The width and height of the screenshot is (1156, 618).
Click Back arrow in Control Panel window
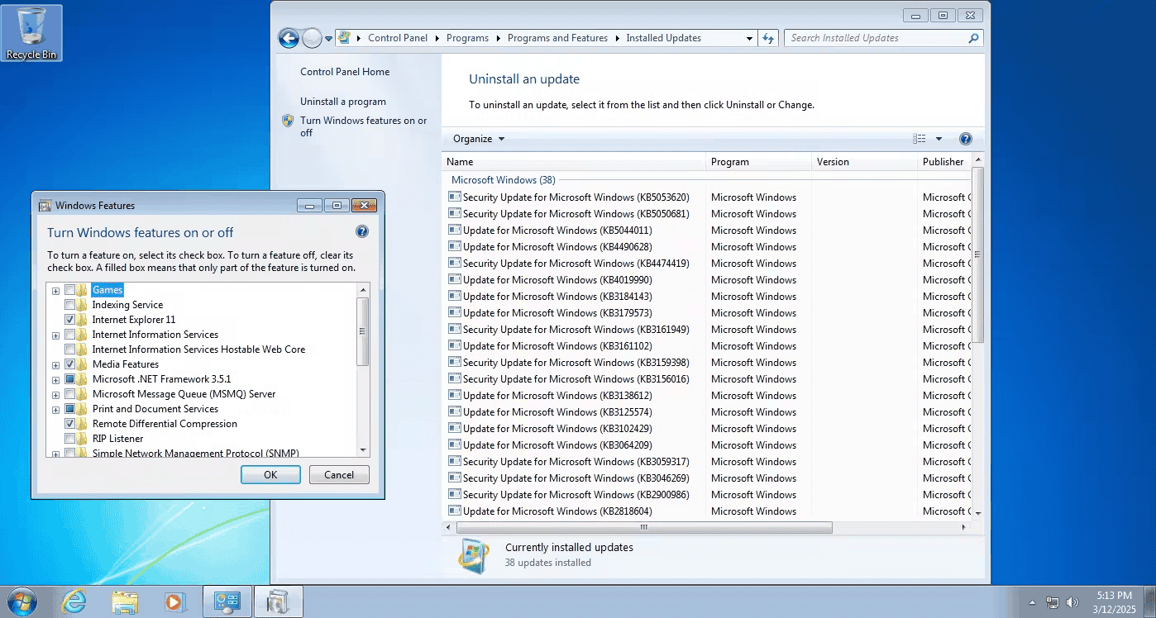pyautogui.click(x=289, y=38)
